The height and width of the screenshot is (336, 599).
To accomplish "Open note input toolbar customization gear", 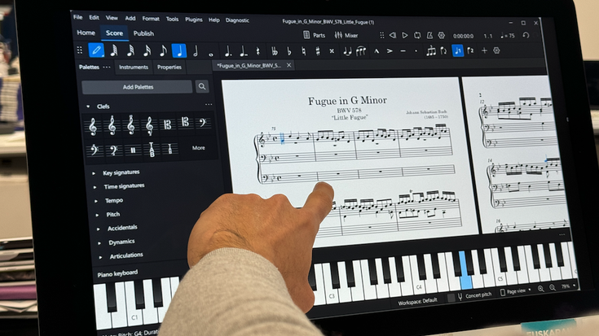I will click(496, 50).
